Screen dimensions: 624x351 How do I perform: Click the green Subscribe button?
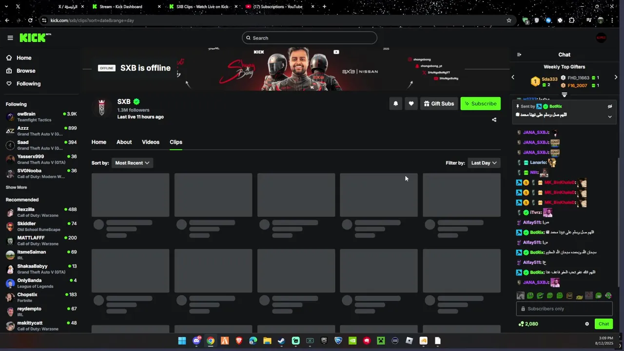(480, 103)
